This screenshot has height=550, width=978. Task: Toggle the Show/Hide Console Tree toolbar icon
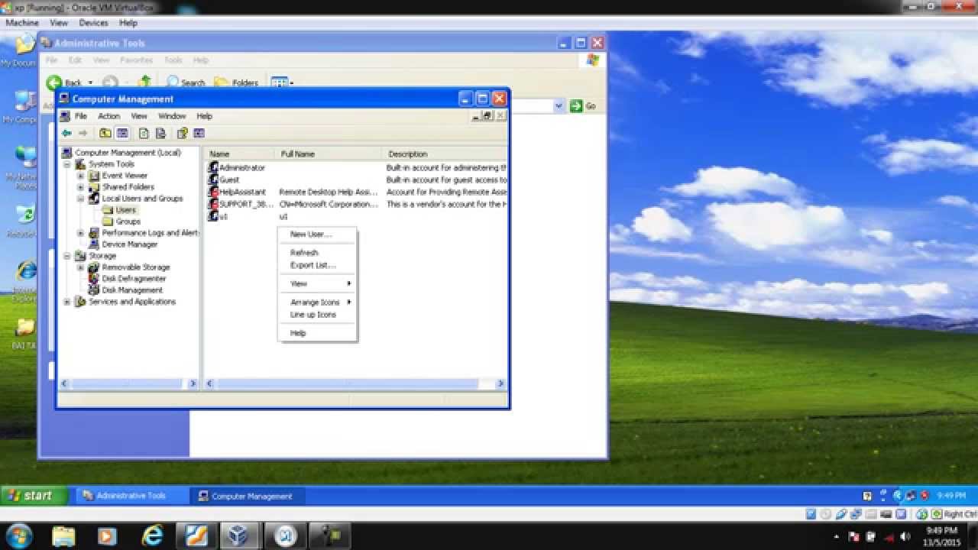(x=122, y=134)
